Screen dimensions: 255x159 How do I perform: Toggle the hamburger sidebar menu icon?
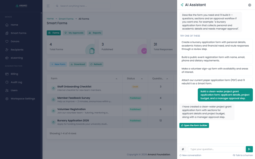[x=48, y=6]
